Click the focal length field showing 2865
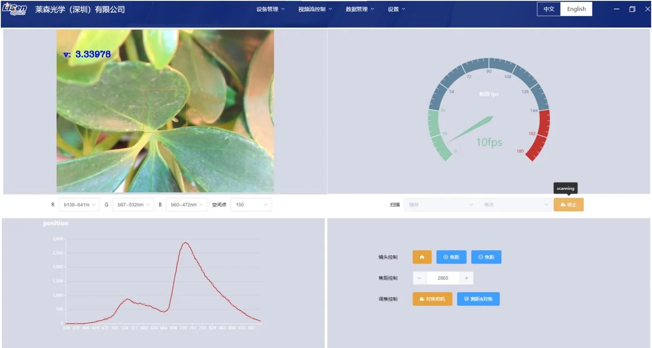Screen dimensions: 652x348 tap(443, 278)
